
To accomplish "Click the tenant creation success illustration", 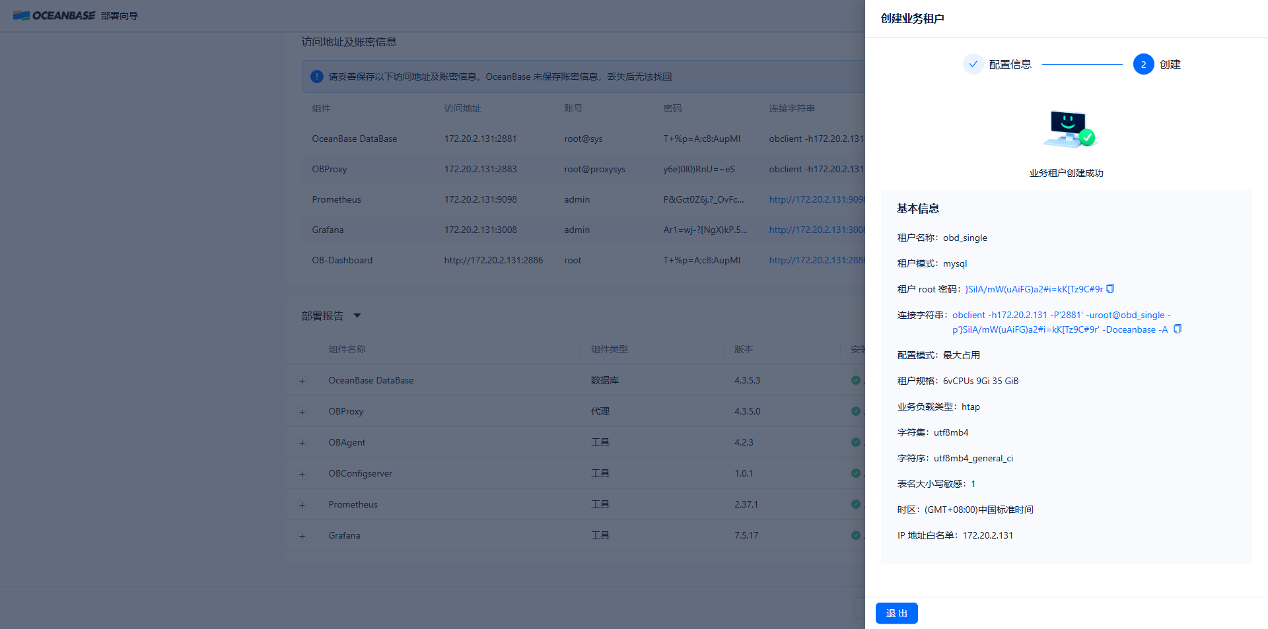I will 1070,129.
